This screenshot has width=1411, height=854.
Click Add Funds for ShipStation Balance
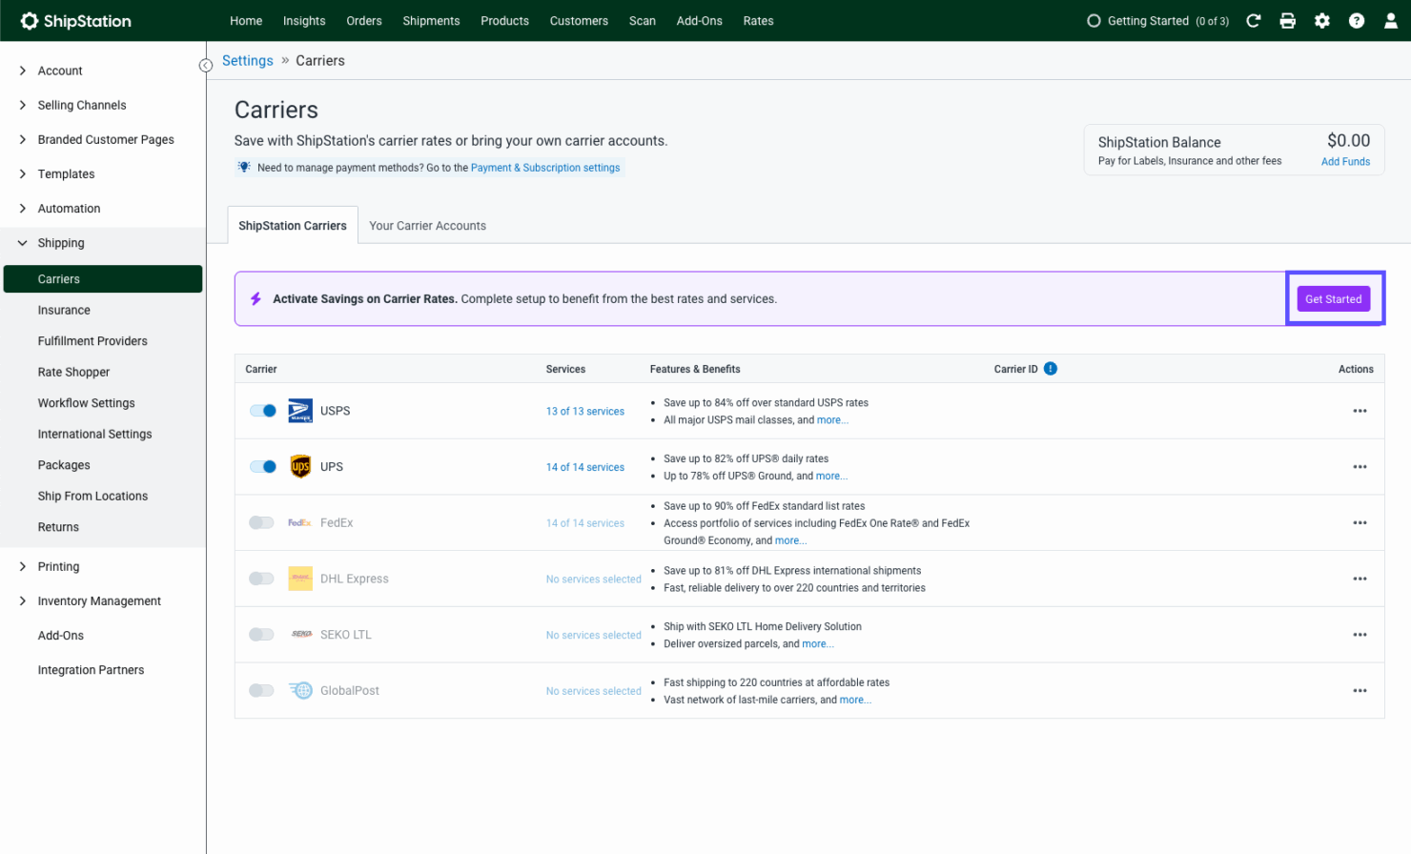pos(1345,161)
